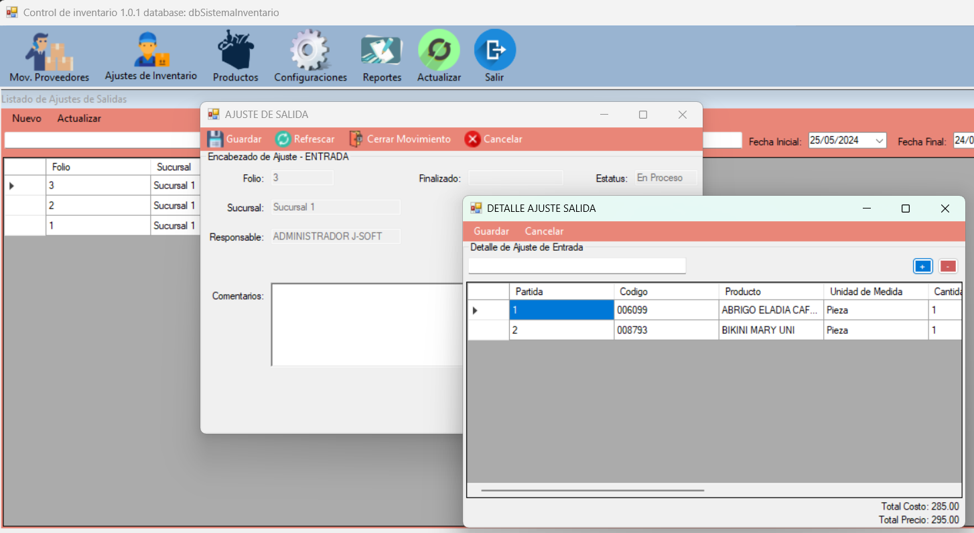Click Nuevo in the listado menu
This screenshot has width=974, height=533.
(x=27, y=119)
